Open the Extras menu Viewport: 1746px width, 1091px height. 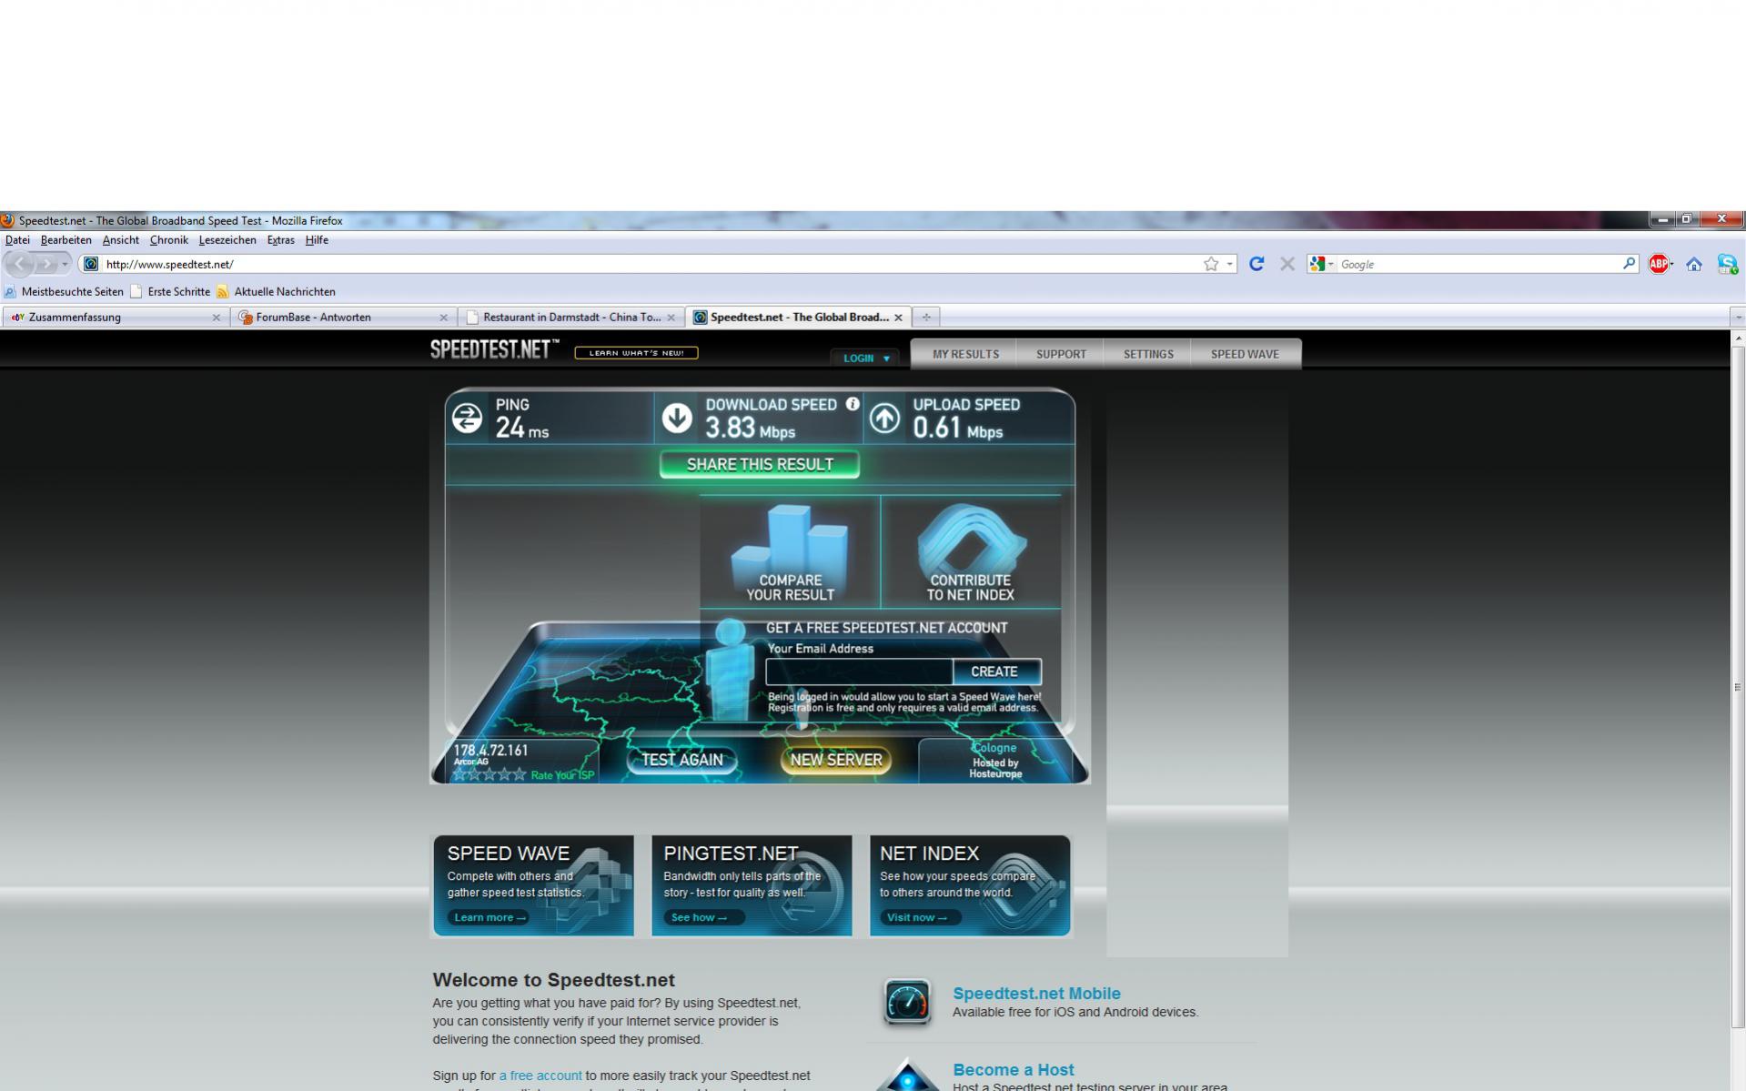tap(280, 240)
